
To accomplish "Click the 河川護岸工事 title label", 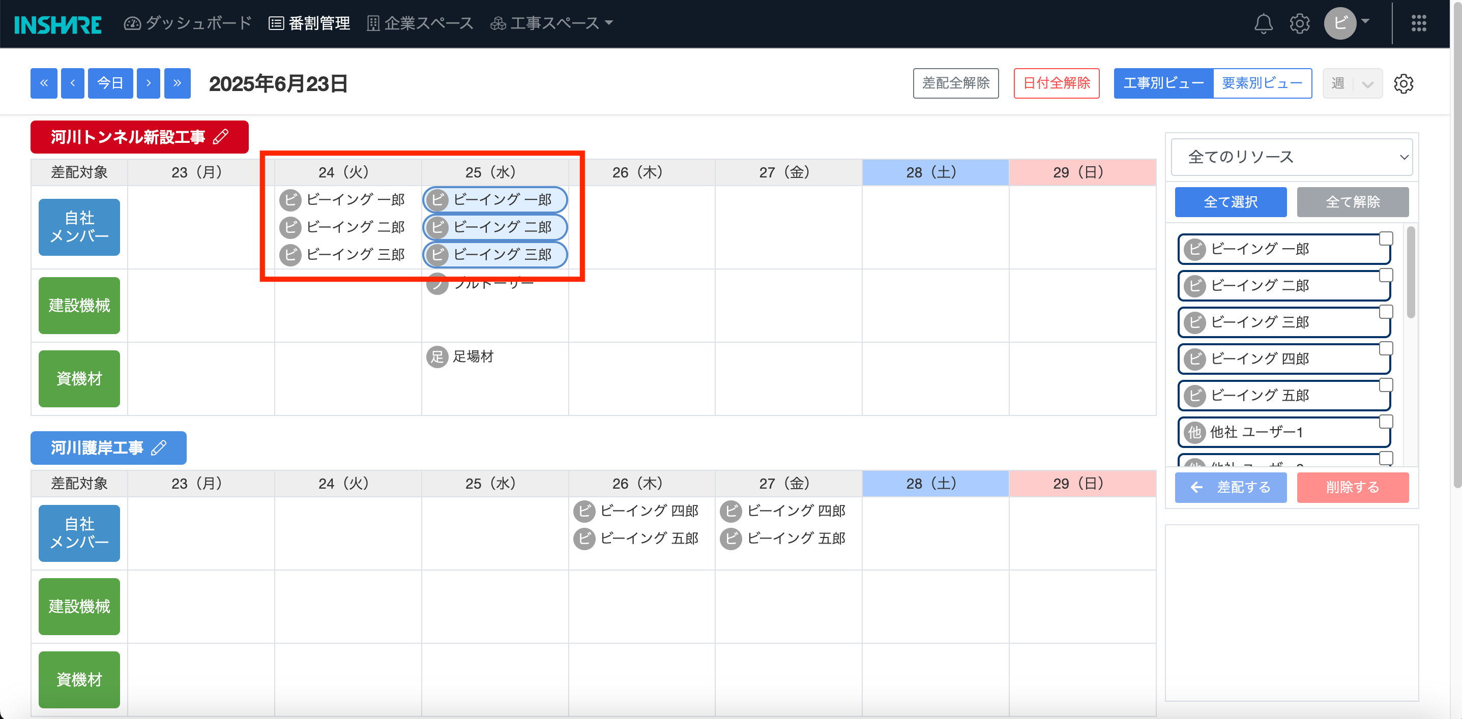I will 97,448.
